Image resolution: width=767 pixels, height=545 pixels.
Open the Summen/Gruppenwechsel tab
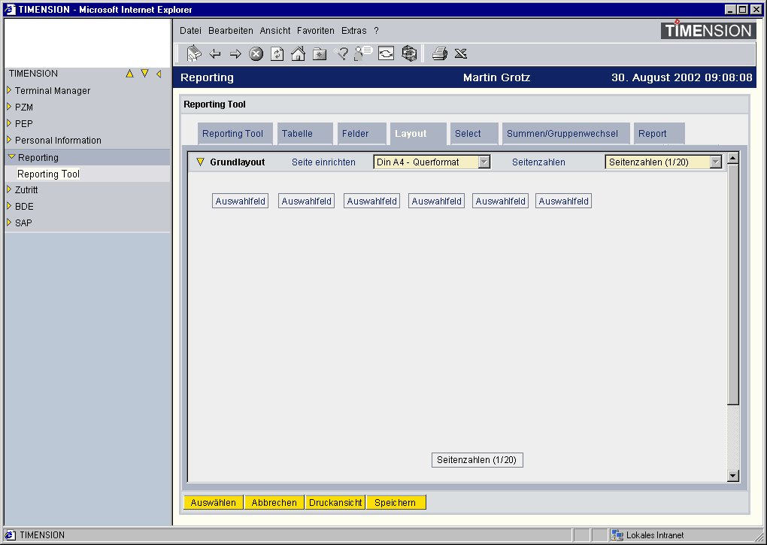[x=562, y=134]
